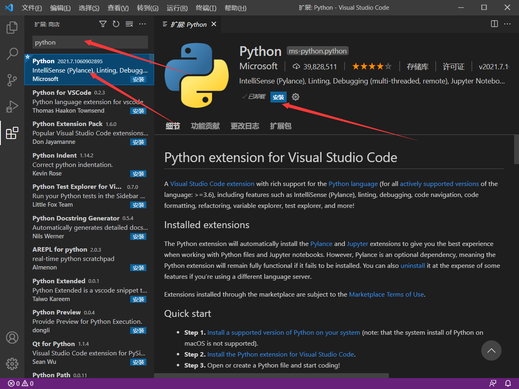Close the 扩展 Python tab
Screen dimensions: 519x389
pos(214,24)
